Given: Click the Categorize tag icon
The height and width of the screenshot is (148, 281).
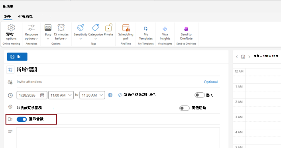Looking at the screenshot, I should (96, 28).
